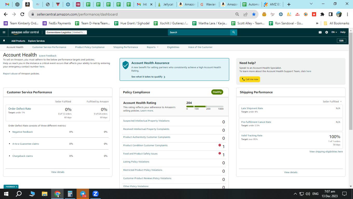This screenshot has height=199, width=353.
Task: Click the browser back arrow
Action: pos(6,14)
